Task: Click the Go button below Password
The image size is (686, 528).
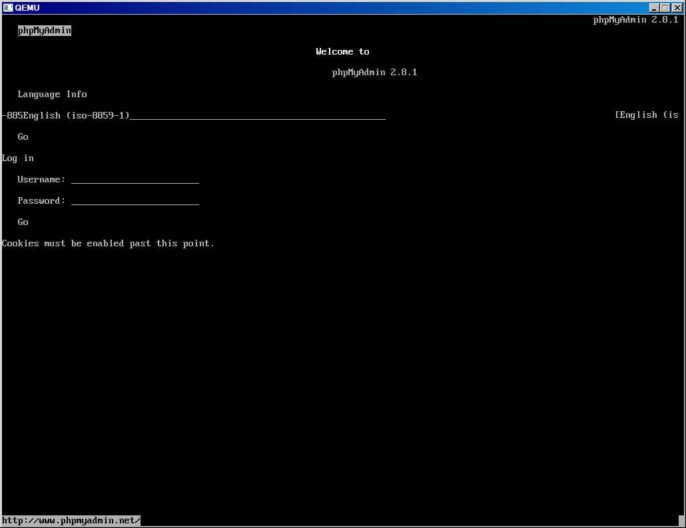Action: (23, 222)
